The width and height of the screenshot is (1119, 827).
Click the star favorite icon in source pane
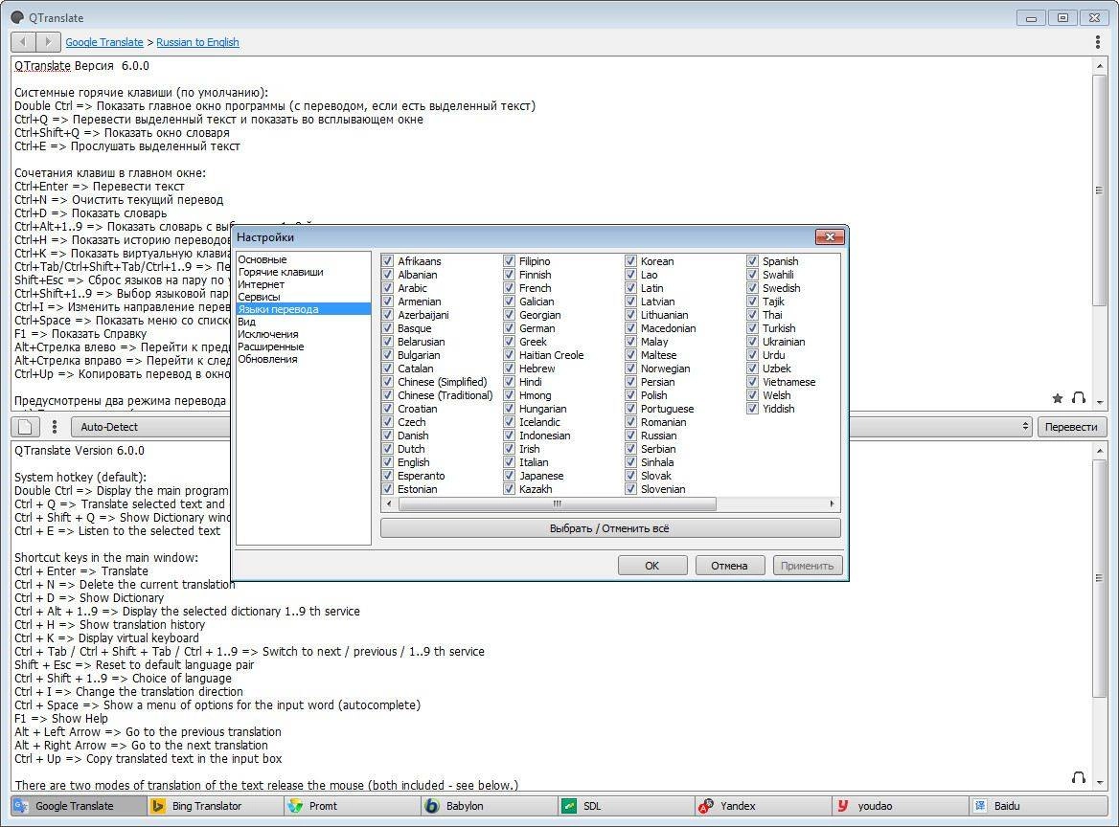point(1058,398)
